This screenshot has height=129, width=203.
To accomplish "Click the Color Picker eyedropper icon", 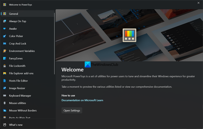I will [5, 36].
